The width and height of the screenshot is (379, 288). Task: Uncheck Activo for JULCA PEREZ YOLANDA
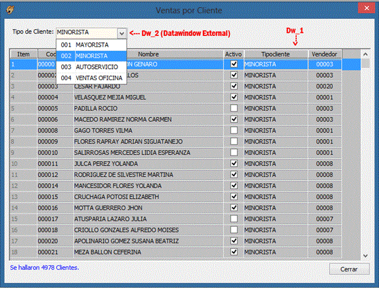pos(234,164)
